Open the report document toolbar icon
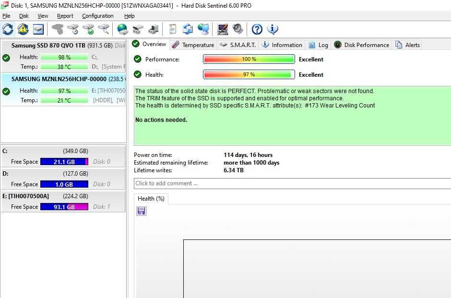Viewport: 451px width, 298px height. click(172, 29)
